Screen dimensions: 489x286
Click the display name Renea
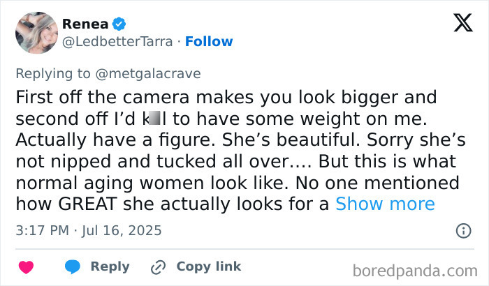tap(85, 24)
